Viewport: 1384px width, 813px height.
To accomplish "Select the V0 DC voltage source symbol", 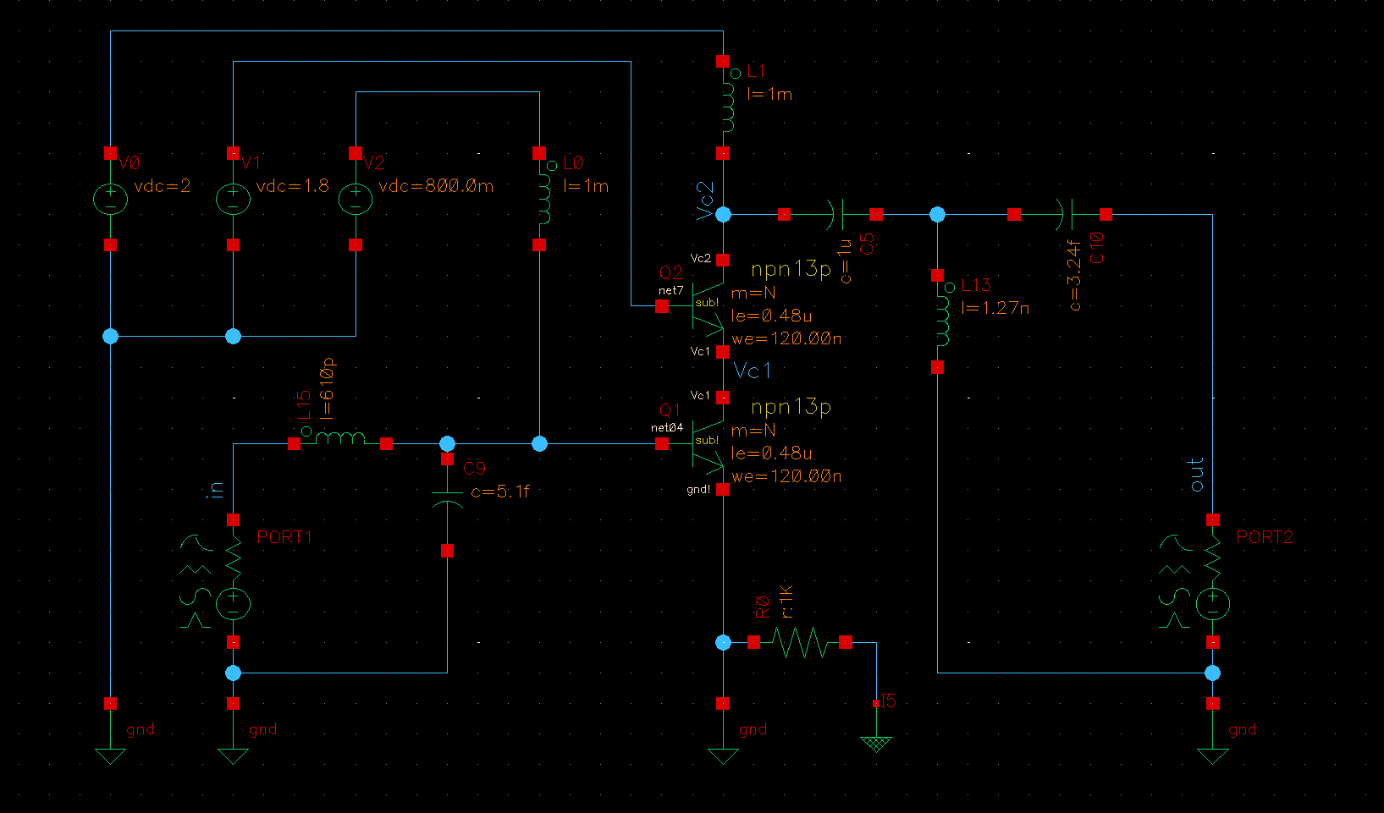I will (x=110, y=199).
